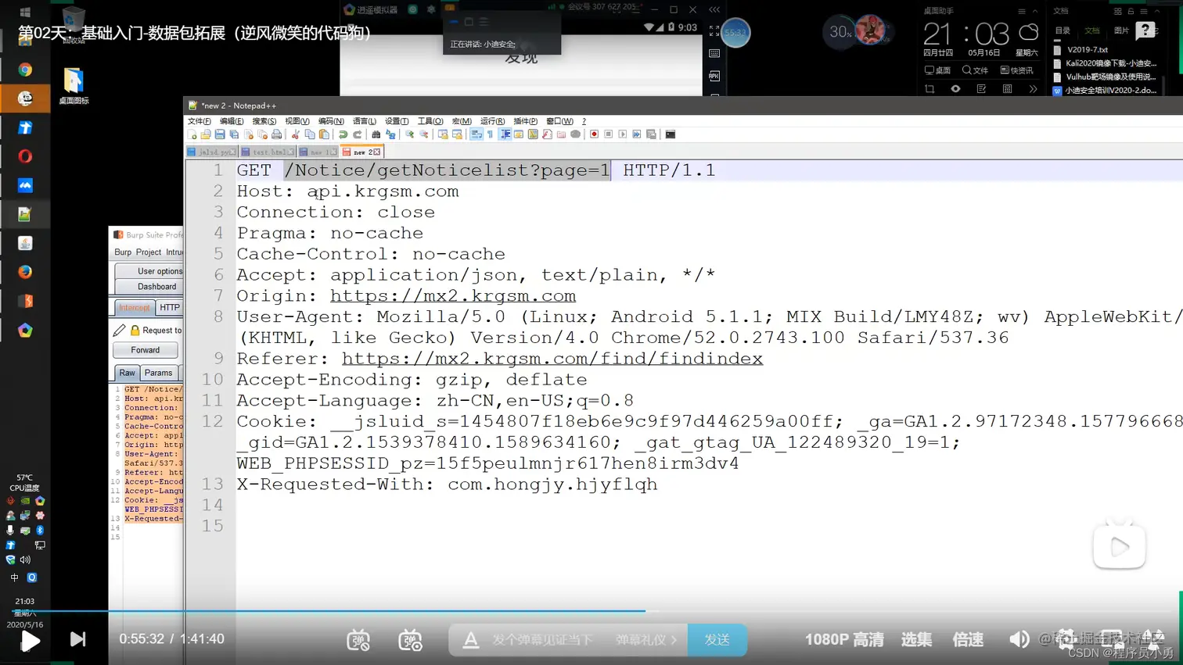
Task: Click the Print toolbar icon
Action: (276, 134)
